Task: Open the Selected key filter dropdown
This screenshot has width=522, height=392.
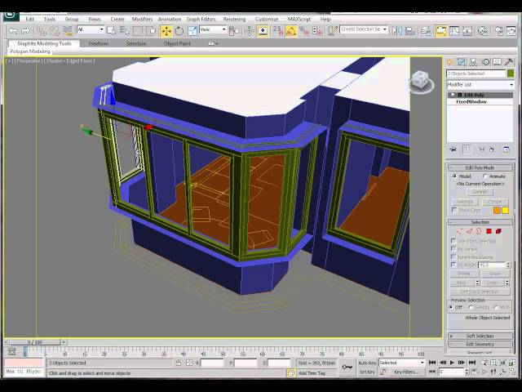Action: [402, 363]
